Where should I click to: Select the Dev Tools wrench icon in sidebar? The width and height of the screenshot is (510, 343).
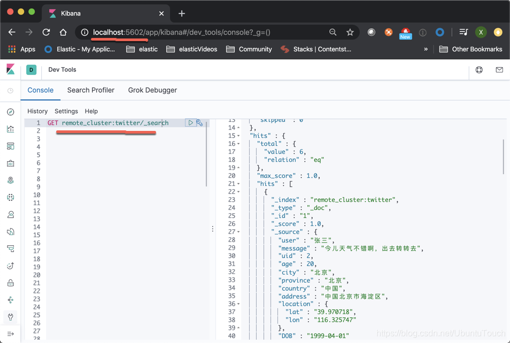[10, 317]
